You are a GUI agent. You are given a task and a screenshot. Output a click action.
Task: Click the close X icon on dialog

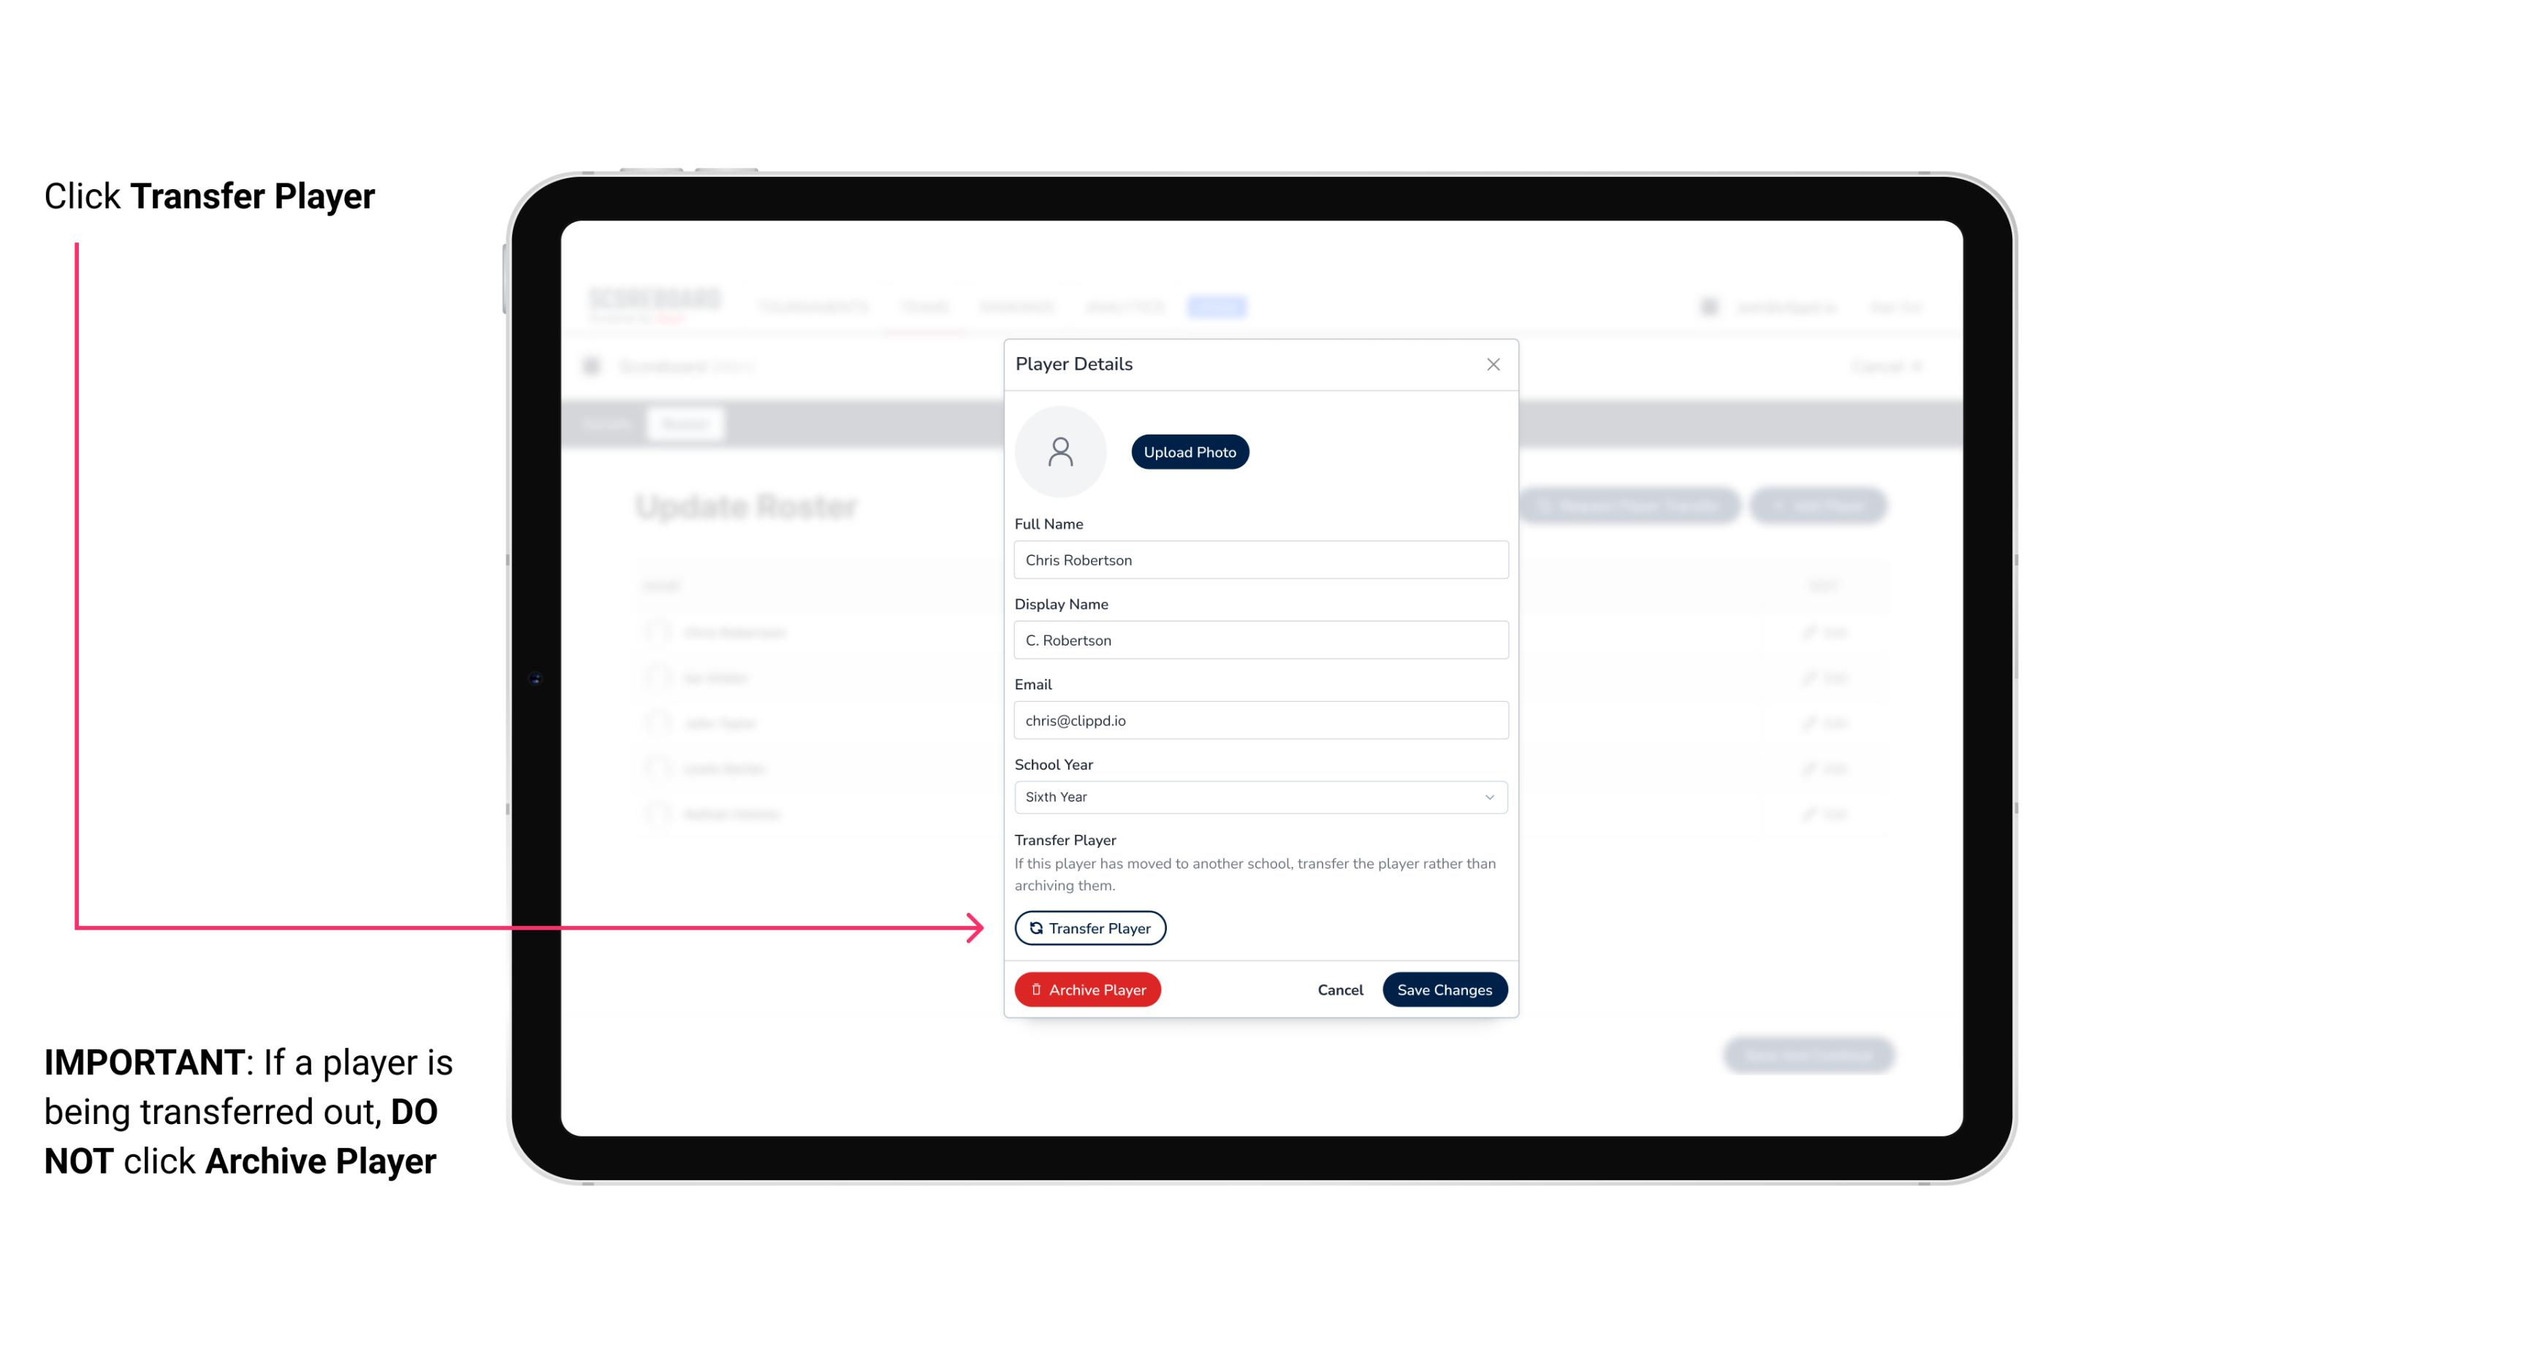click(x=1493, y=364)
